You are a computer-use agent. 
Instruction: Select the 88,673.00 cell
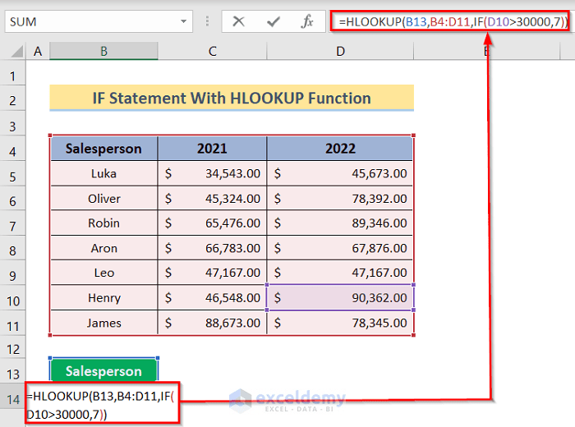click(x=212, y=323)
